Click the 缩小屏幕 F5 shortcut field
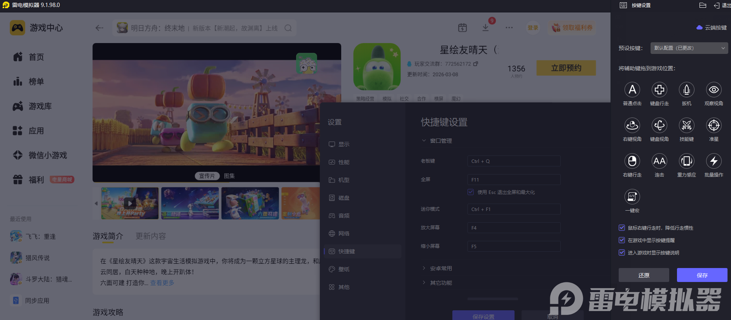The image size is (731, 320). coord(514,246)
